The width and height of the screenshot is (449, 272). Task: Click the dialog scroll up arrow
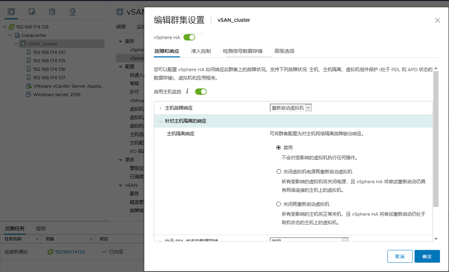point(436,69)
